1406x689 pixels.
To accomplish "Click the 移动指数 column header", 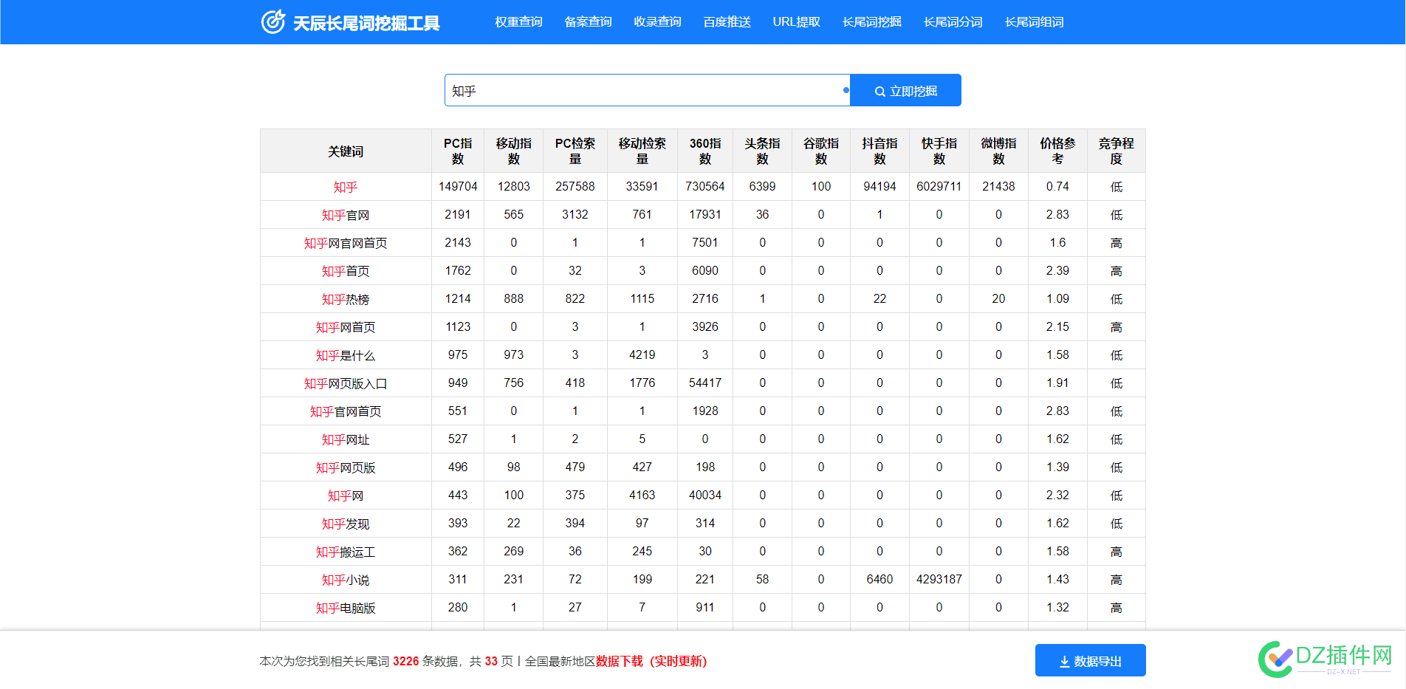I will click(x=514, y=151).
